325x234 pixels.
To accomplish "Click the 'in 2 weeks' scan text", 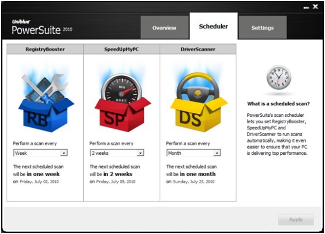I will (118, 174).
